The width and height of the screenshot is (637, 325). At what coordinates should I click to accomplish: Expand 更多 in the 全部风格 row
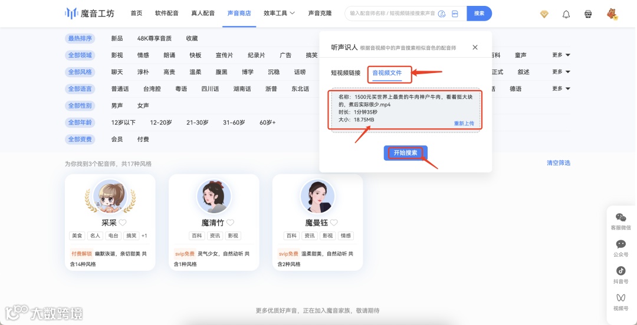561,72
